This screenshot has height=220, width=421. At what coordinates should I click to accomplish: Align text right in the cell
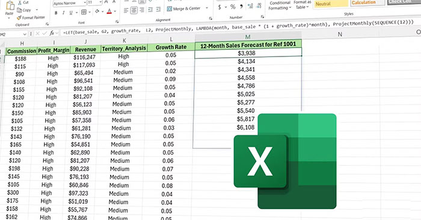(x=142, y=10)
